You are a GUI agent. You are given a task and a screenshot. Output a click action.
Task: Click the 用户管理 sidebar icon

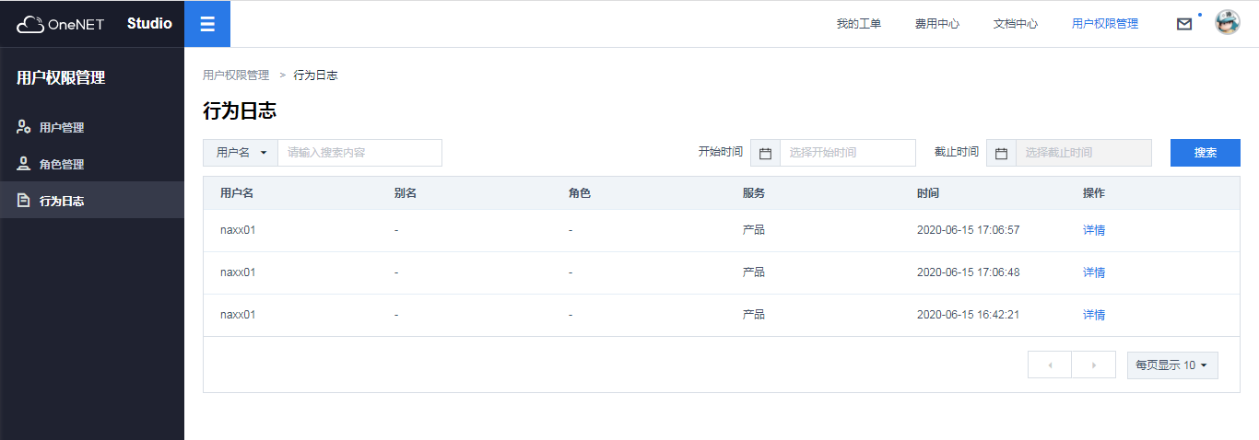tap(24, 127)
